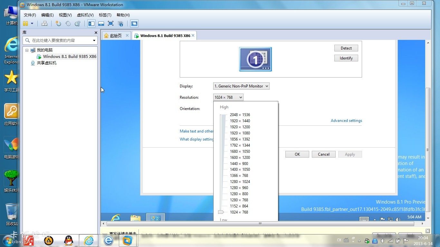This screenshot has height=247, width=440.
Task: Suspend the virtual machine with pause icon
Action: 25,23
